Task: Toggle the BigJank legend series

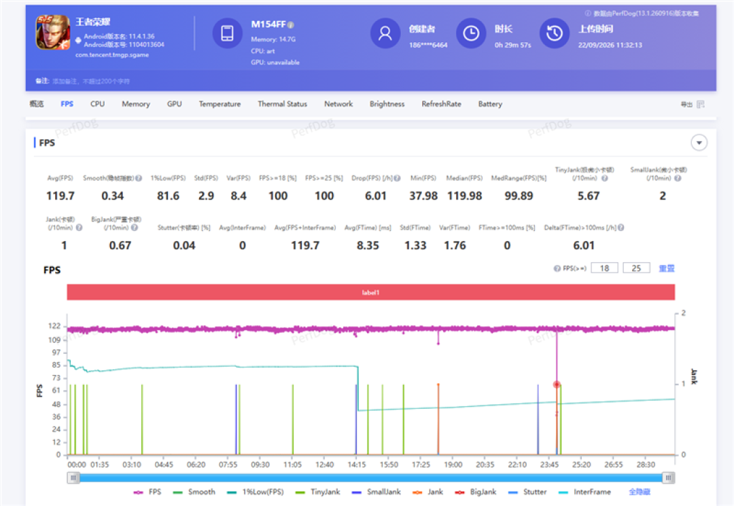Action: (476, 492)
